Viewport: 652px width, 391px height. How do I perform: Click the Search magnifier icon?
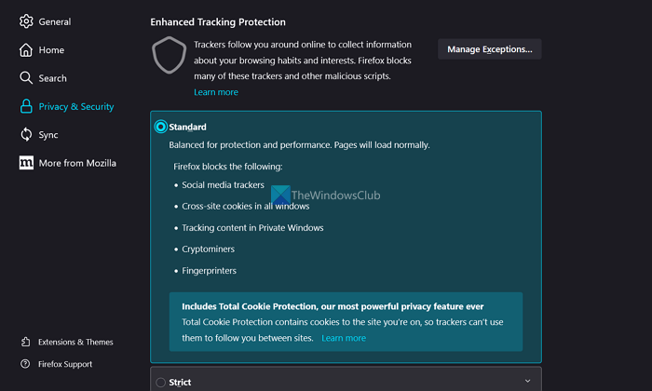(26, 78)
